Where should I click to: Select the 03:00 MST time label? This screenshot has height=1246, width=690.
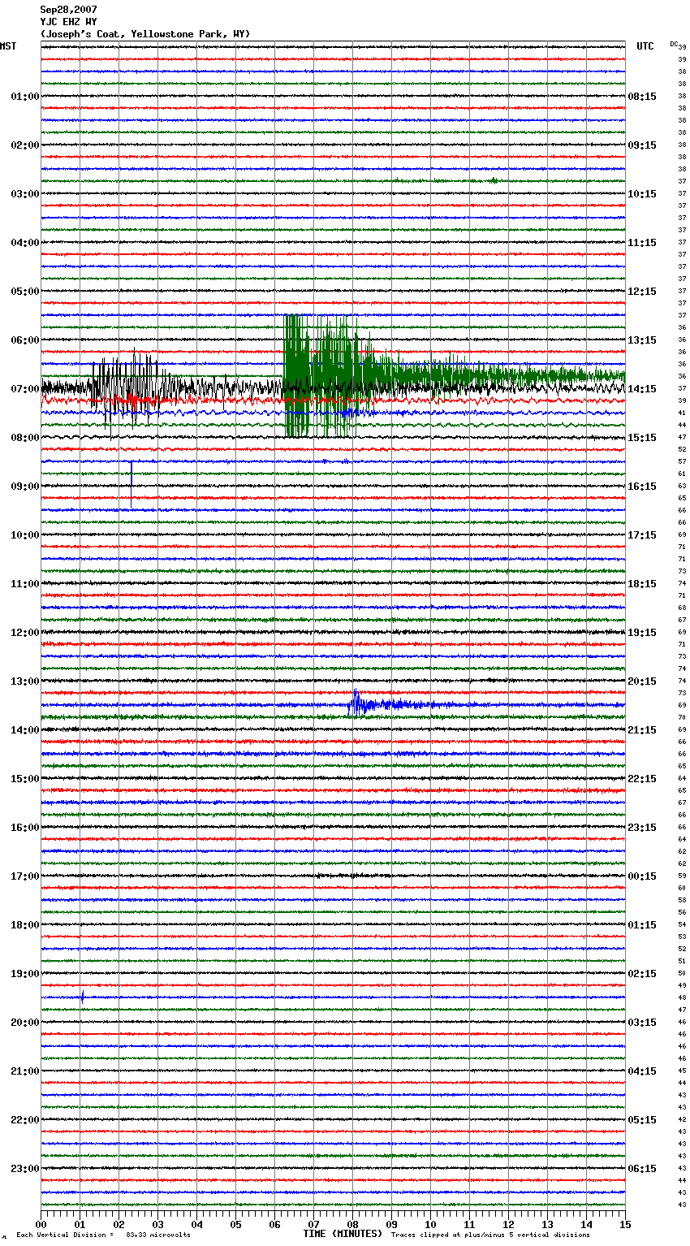25,194
